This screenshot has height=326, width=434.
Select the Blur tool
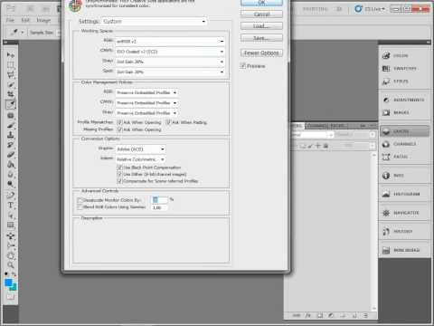pyautogui.click(x=11, y=175)
